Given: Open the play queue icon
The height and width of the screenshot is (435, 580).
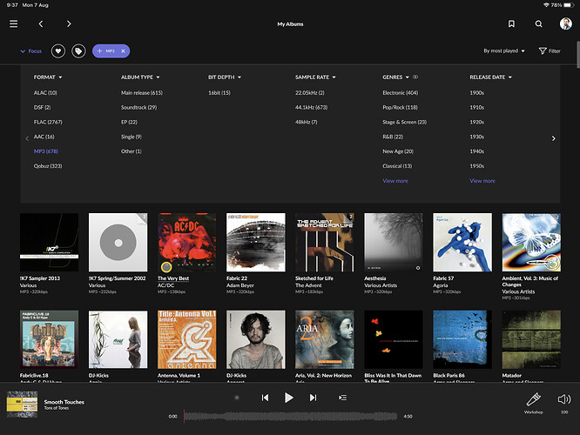Looking at the screenshot, I should tap(342, 398).
